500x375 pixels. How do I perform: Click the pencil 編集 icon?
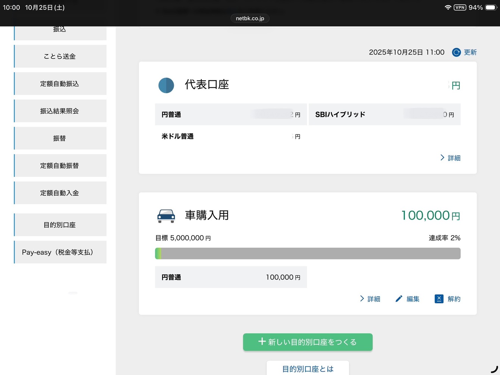click(399, 299)
